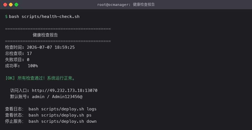Viewport: 252px width, 130px height.
Task: Click the bash scripts/health-check.sh command text
Action: point(44,17)
